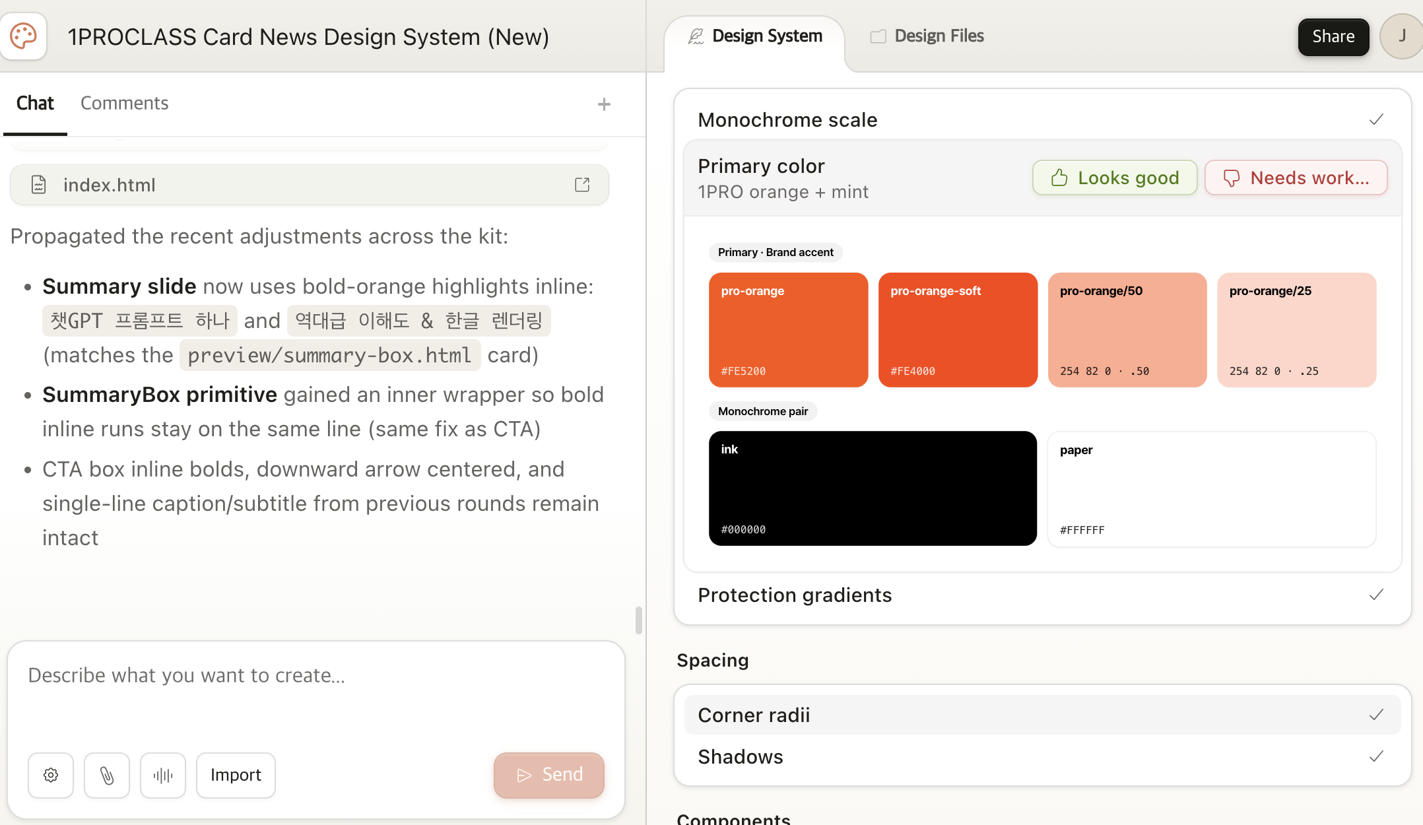Expand the Corner radii section
The width and height of the screenshot is (1423, 825).
(x=754, y=715)
